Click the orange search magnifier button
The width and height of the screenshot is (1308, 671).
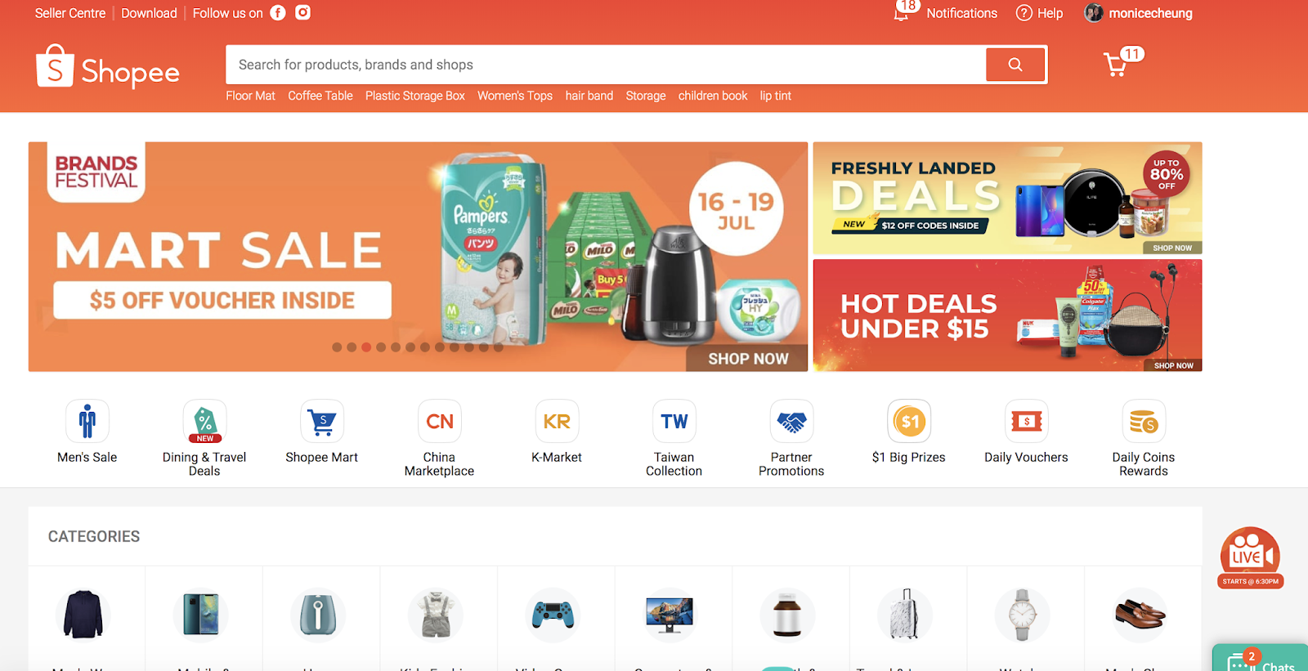1015,65
